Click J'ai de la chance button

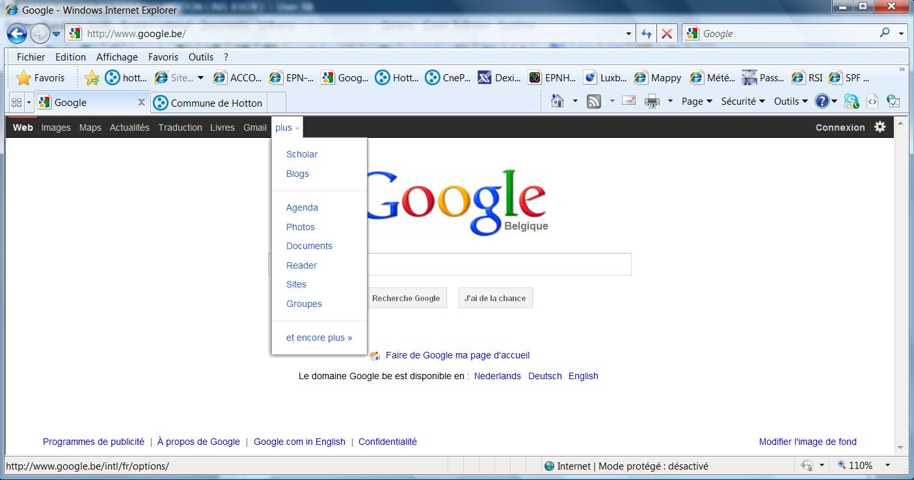click(x=495, y=298)
